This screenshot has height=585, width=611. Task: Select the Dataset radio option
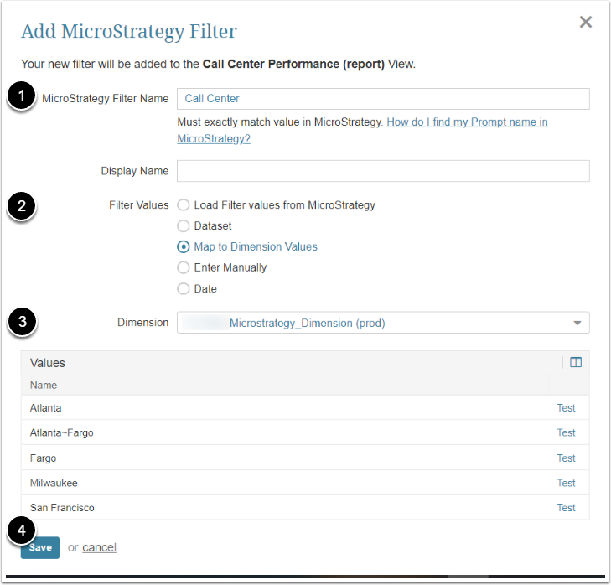[184, 226]
